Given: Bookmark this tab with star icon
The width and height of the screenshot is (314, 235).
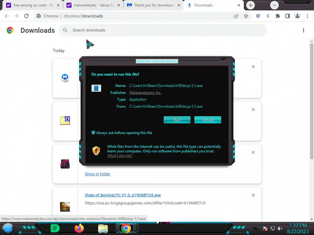Looking at the screenshot, I should pyautogui.click(x=246, y=16).
